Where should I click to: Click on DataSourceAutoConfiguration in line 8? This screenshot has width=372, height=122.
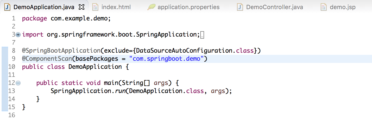click(x=184, y=51)
